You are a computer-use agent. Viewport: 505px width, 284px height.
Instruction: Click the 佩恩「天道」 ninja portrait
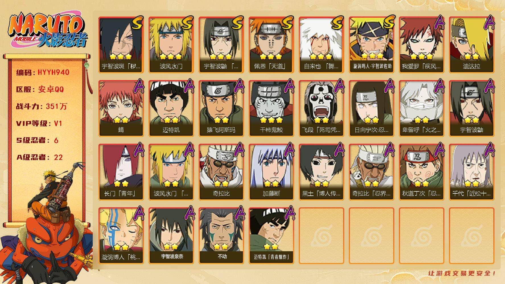[x=271, y=45]
